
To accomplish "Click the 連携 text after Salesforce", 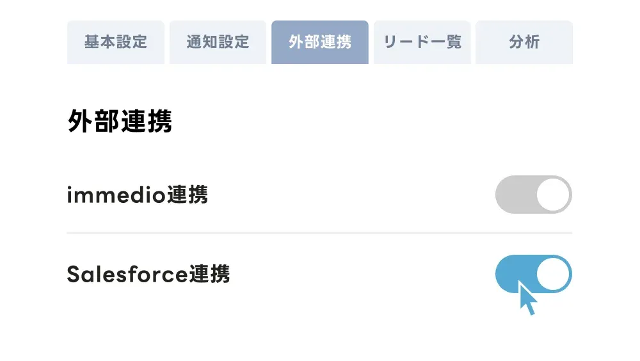I will (209, 275).
